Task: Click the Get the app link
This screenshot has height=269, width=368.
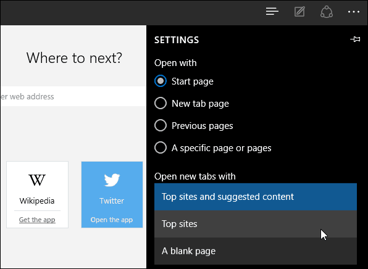Action: coord(37,220)
